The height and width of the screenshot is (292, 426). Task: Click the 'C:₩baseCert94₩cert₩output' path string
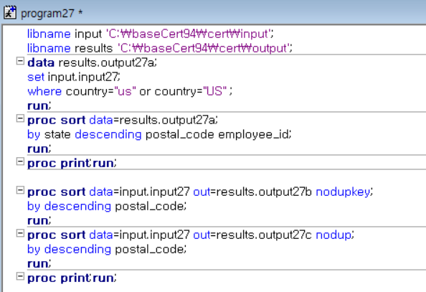point(204,48)
